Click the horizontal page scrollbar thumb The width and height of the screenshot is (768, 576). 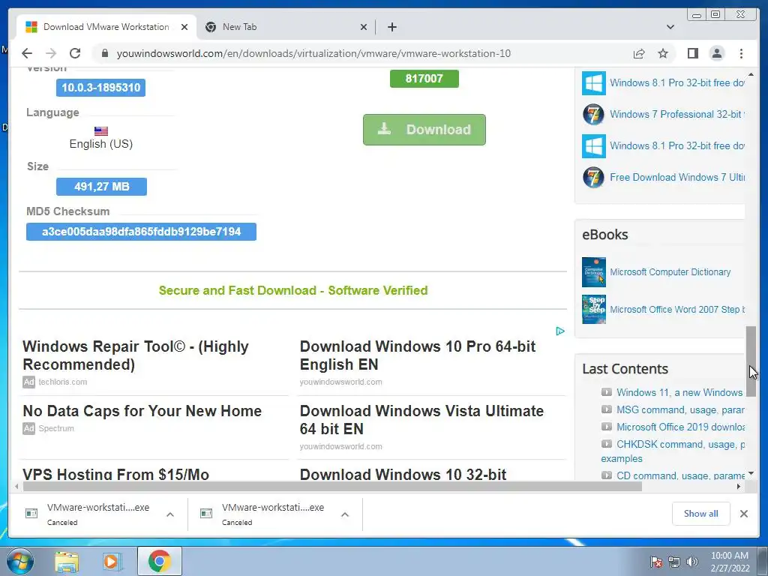click(332, 486)
